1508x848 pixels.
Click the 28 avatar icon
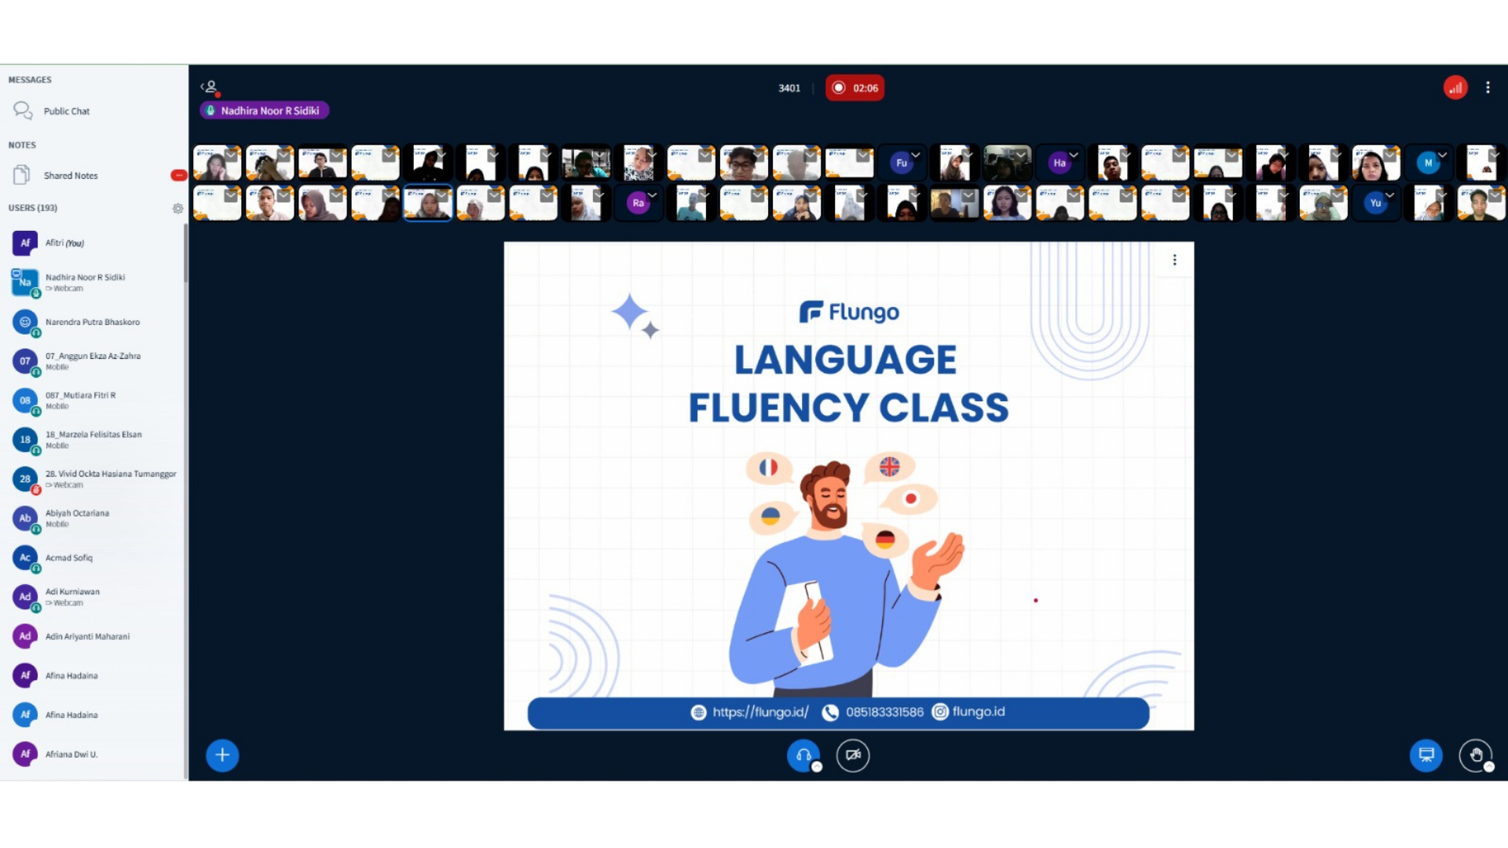coord(25,479)
